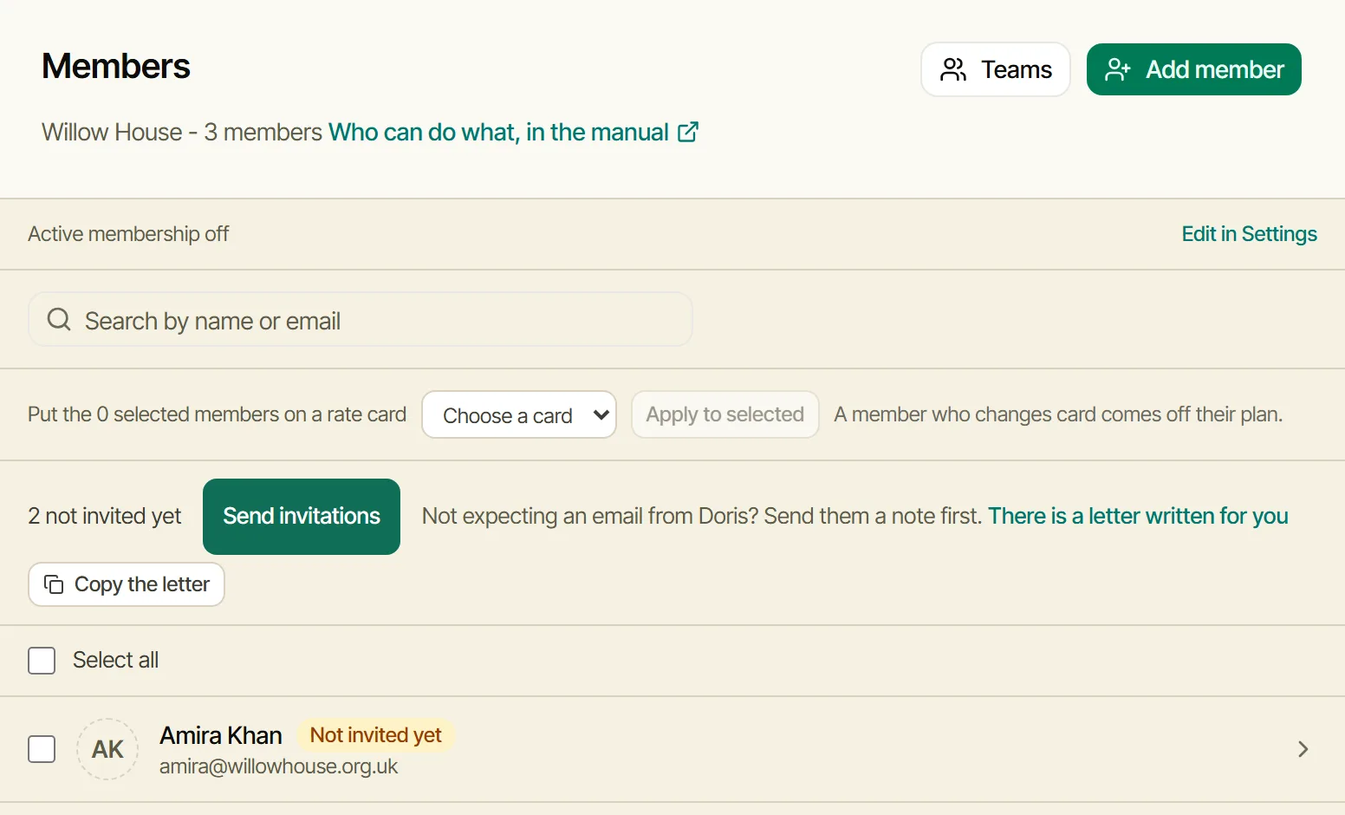Focus the Search by name or email field
The width and height of the screenshot is (1345, 815).
(361, 320)
